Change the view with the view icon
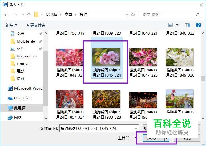Viewport: 206px width, 146px height. (171, 25)
